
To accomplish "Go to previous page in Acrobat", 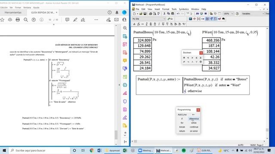I will coord(34,20).
